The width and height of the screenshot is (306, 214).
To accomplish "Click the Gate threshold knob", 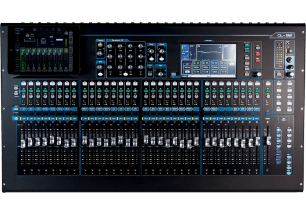I will coord(151,51).
